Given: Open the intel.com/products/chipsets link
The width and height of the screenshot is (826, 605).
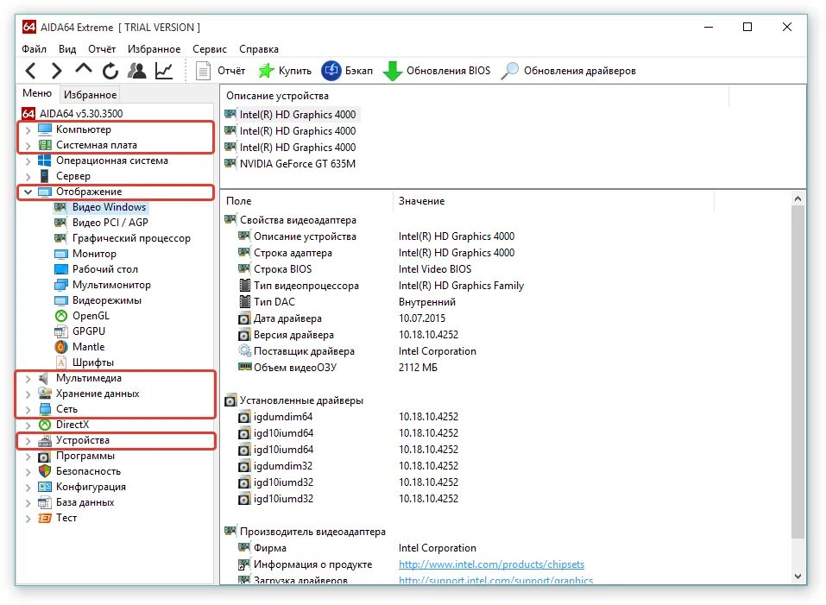Looking at the screenshot, I should (x=491, y=564).
